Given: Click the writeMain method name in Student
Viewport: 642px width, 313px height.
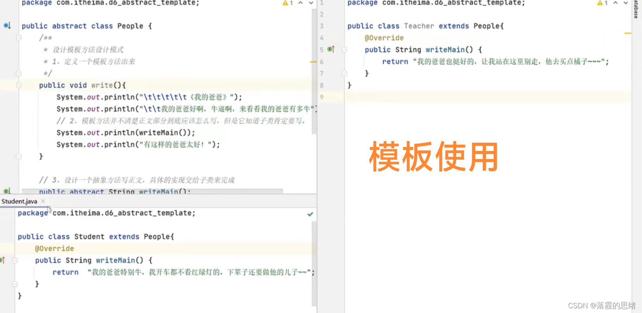Looking at the screenshot, I should tap(115, 260).
